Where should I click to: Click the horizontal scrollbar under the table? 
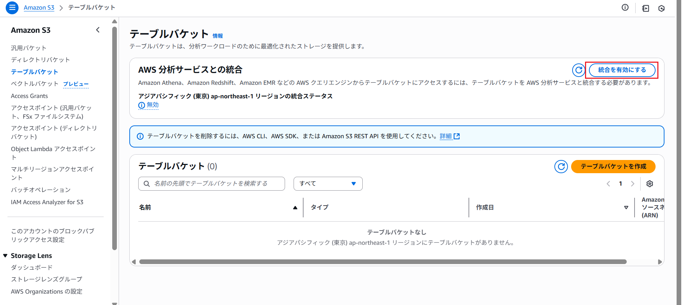pos(383,262)
